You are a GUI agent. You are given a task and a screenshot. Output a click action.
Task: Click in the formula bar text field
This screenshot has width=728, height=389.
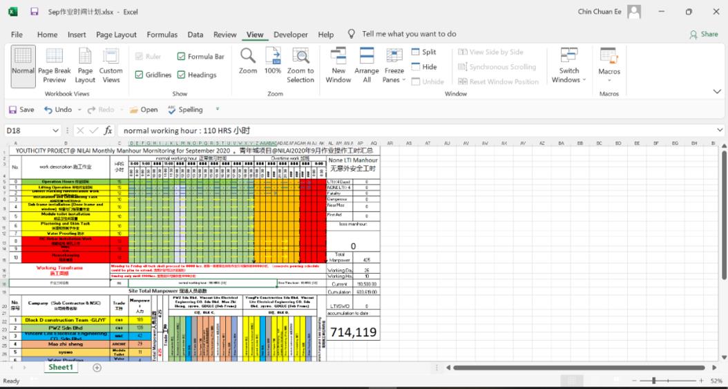point(414,131)
